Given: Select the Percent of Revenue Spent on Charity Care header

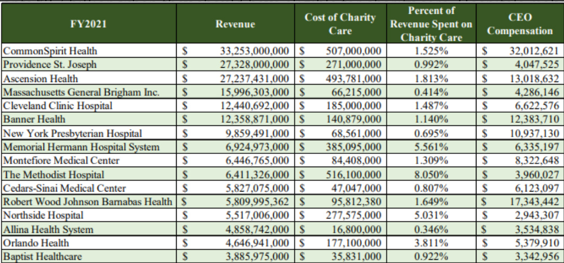Looking at the screenshot, I should [x=431, y=24].
